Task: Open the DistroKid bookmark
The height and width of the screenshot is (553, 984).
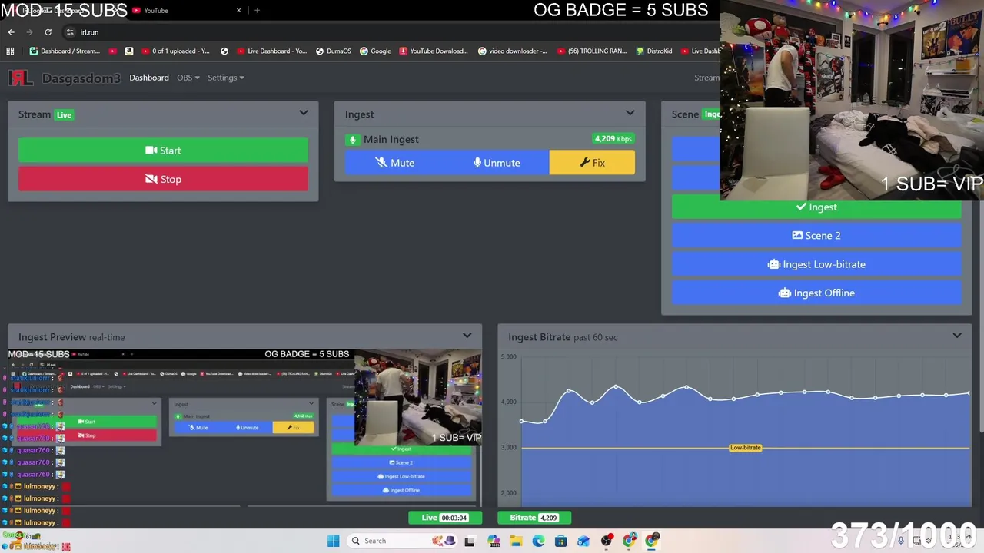Action: click(654, 51)
